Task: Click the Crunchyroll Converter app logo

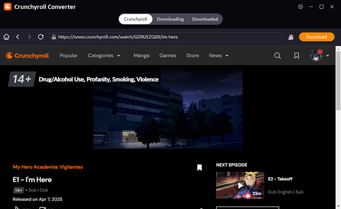Action: pos(8,7)
